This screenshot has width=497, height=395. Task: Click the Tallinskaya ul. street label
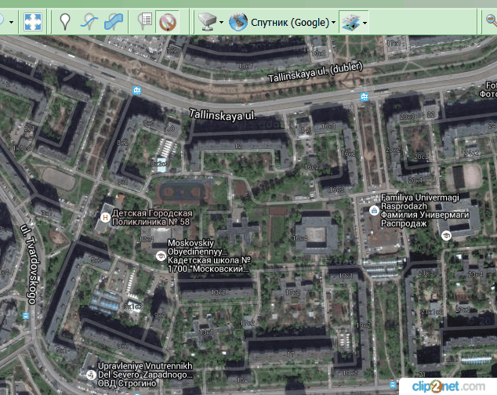(223, 115)
